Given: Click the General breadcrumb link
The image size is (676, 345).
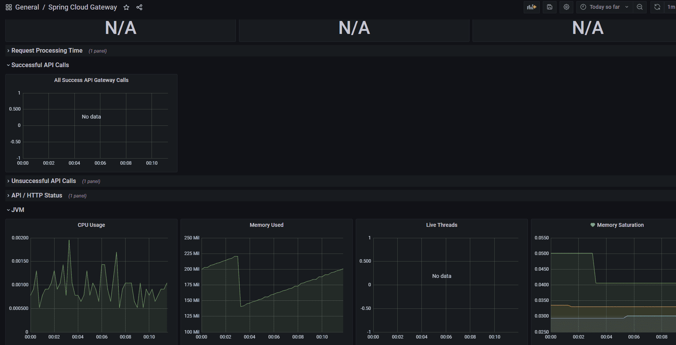Looking at the screenshot, I should click(x=27, y=7).
